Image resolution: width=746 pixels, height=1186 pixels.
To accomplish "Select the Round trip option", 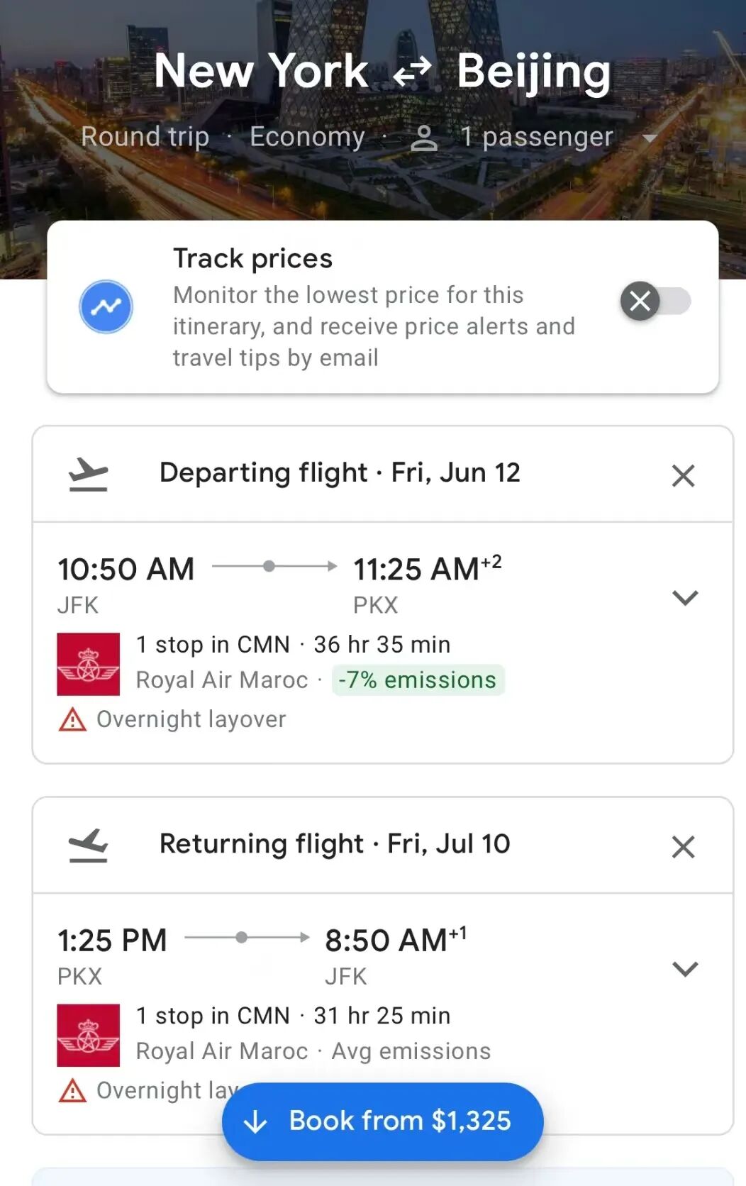I will pyautogui.click(x=145, y=136).
